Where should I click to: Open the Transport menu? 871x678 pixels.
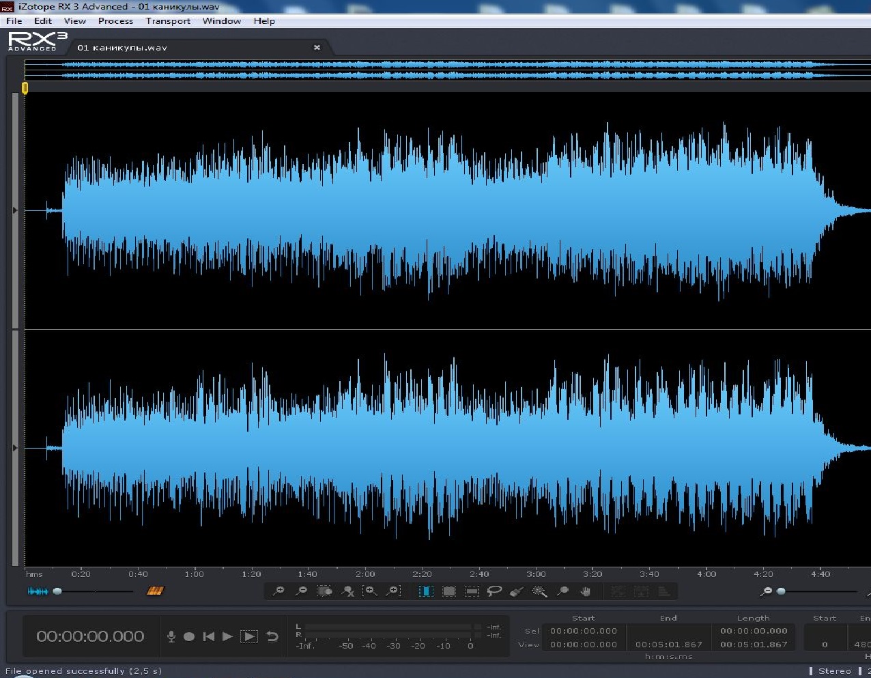pyautogui.click(x=168, y=21)
